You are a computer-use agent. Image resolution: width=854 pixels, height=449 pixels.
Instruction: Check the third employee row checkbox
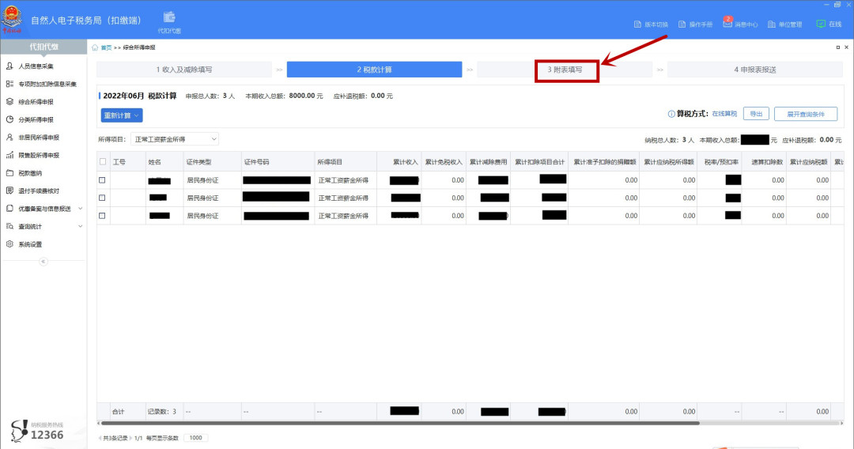click(103, 215)
